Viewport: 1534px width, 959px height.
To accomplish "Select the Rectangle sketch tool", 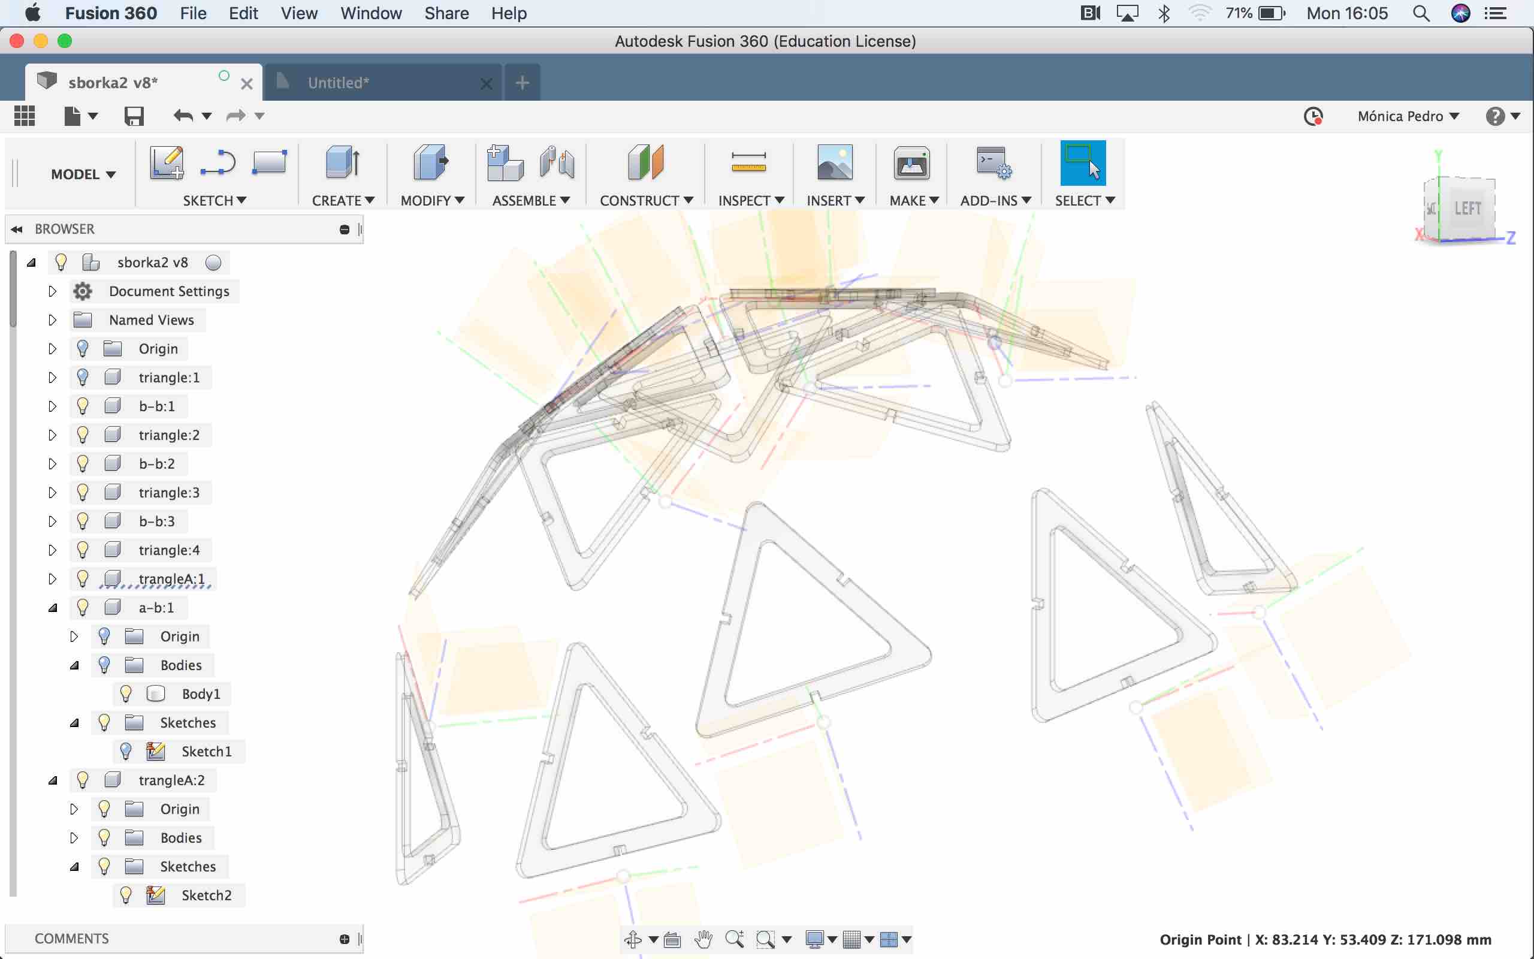I will [x=270, y=162].
